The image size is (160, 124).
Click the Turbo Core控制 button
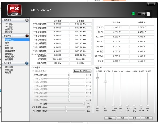click(82, 71)
